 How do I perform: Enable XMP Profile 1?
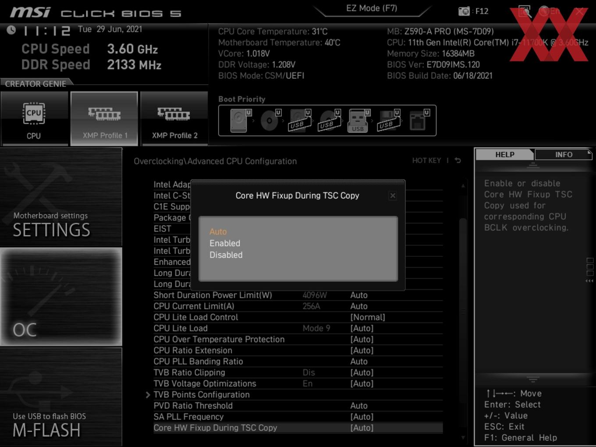[x=104, y=119]
